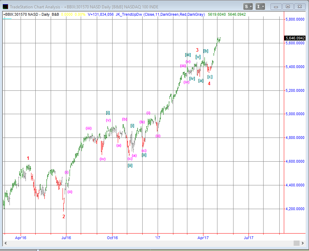Click the 4,200.0000 price axis label
This screenshot has height=251, width=309.
pyautogui.click(x=295, y=209)
